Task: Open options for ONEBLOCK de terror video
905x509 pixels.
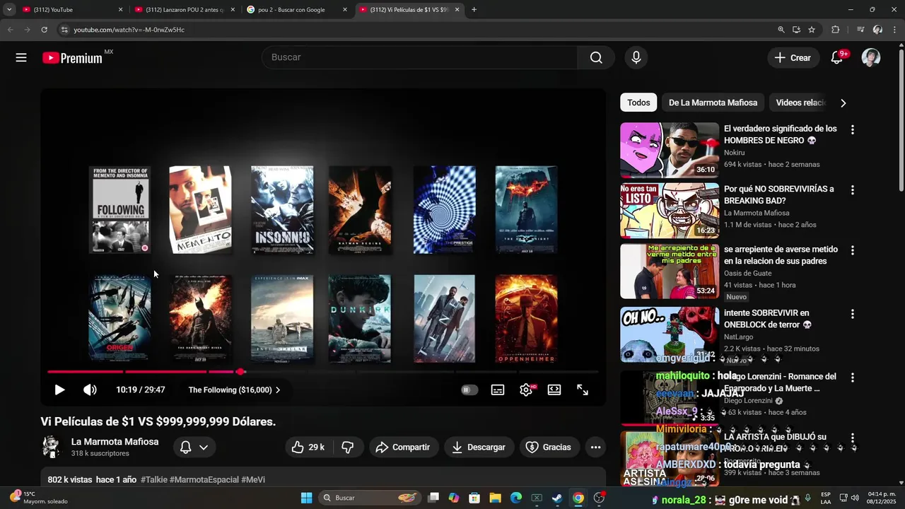Action: (853, 314)
